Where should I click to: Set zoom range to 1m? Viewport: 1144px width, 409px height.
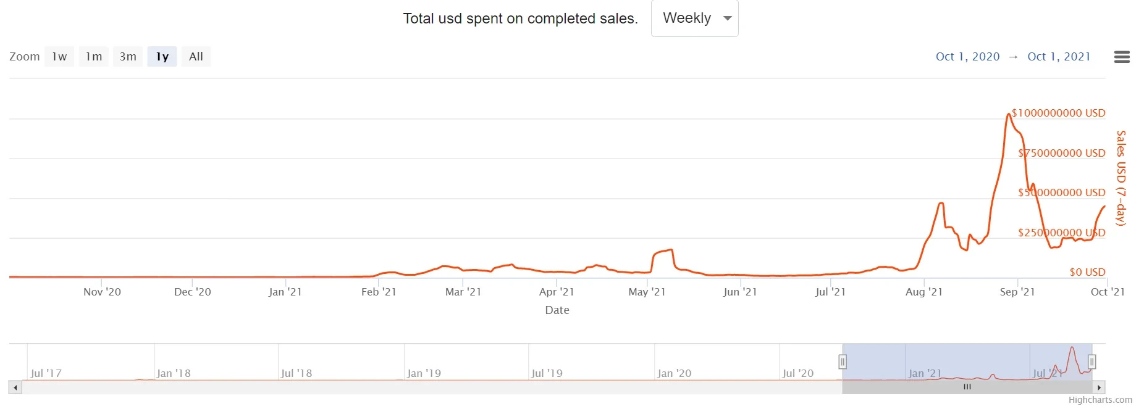pos(94,57)
